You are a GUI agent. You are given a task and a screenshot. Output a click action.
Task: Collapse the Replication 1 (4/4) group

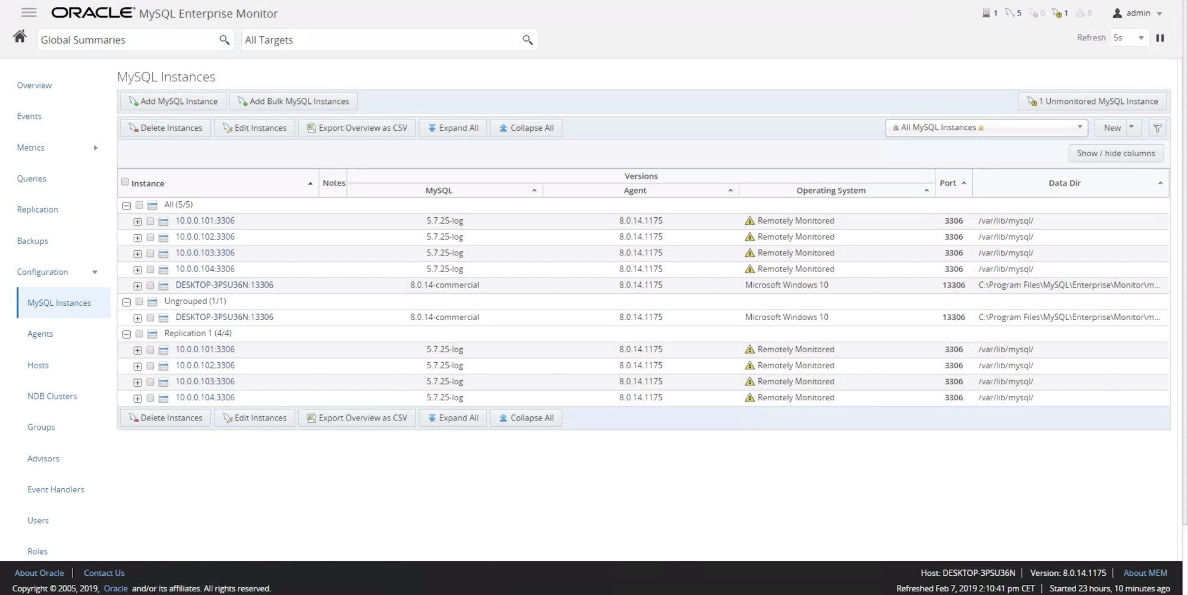click(126, 334)
